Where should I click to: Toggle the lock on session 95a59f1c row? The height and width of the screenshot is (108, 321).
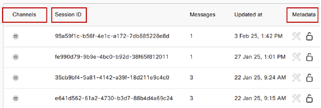click(309, 37)
